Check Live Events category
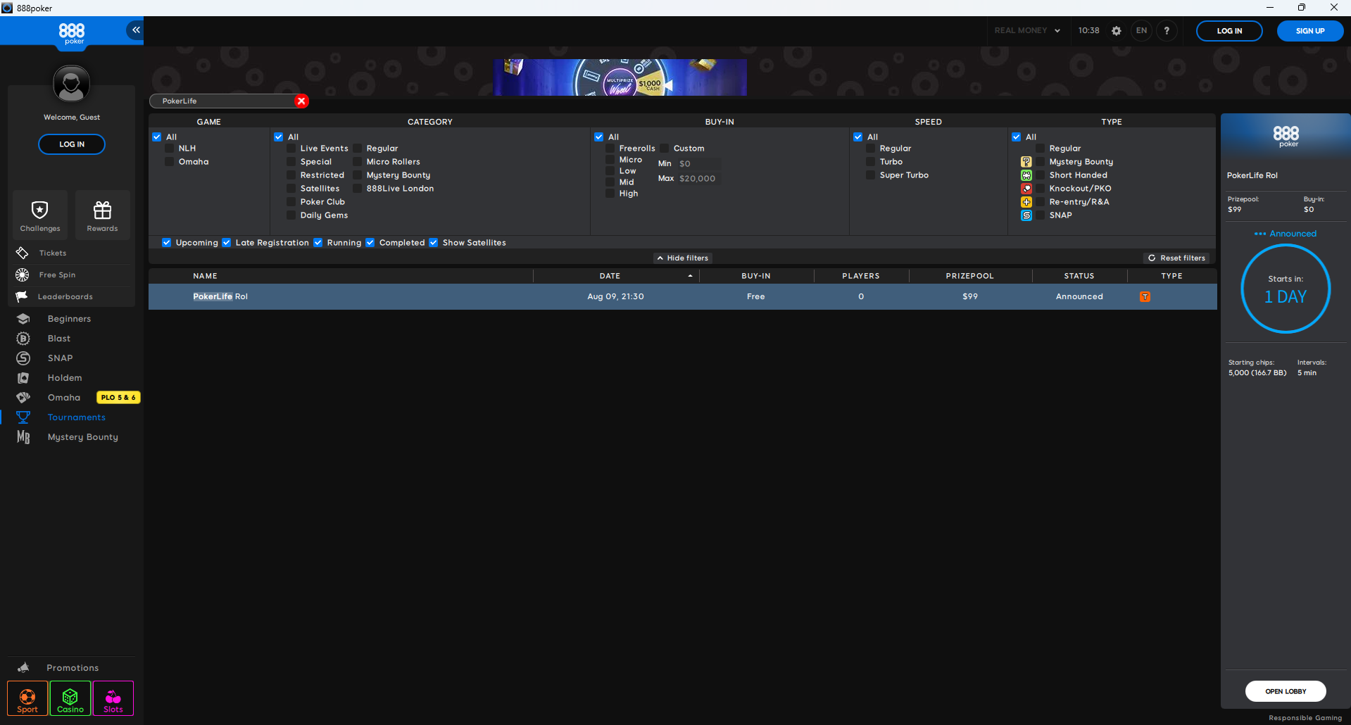The width and height of the screenshot is (1351, 725). (291, 149)
